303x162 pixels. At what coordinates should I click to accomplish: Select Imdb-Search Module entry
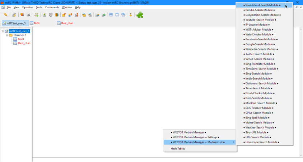[264, 78]
